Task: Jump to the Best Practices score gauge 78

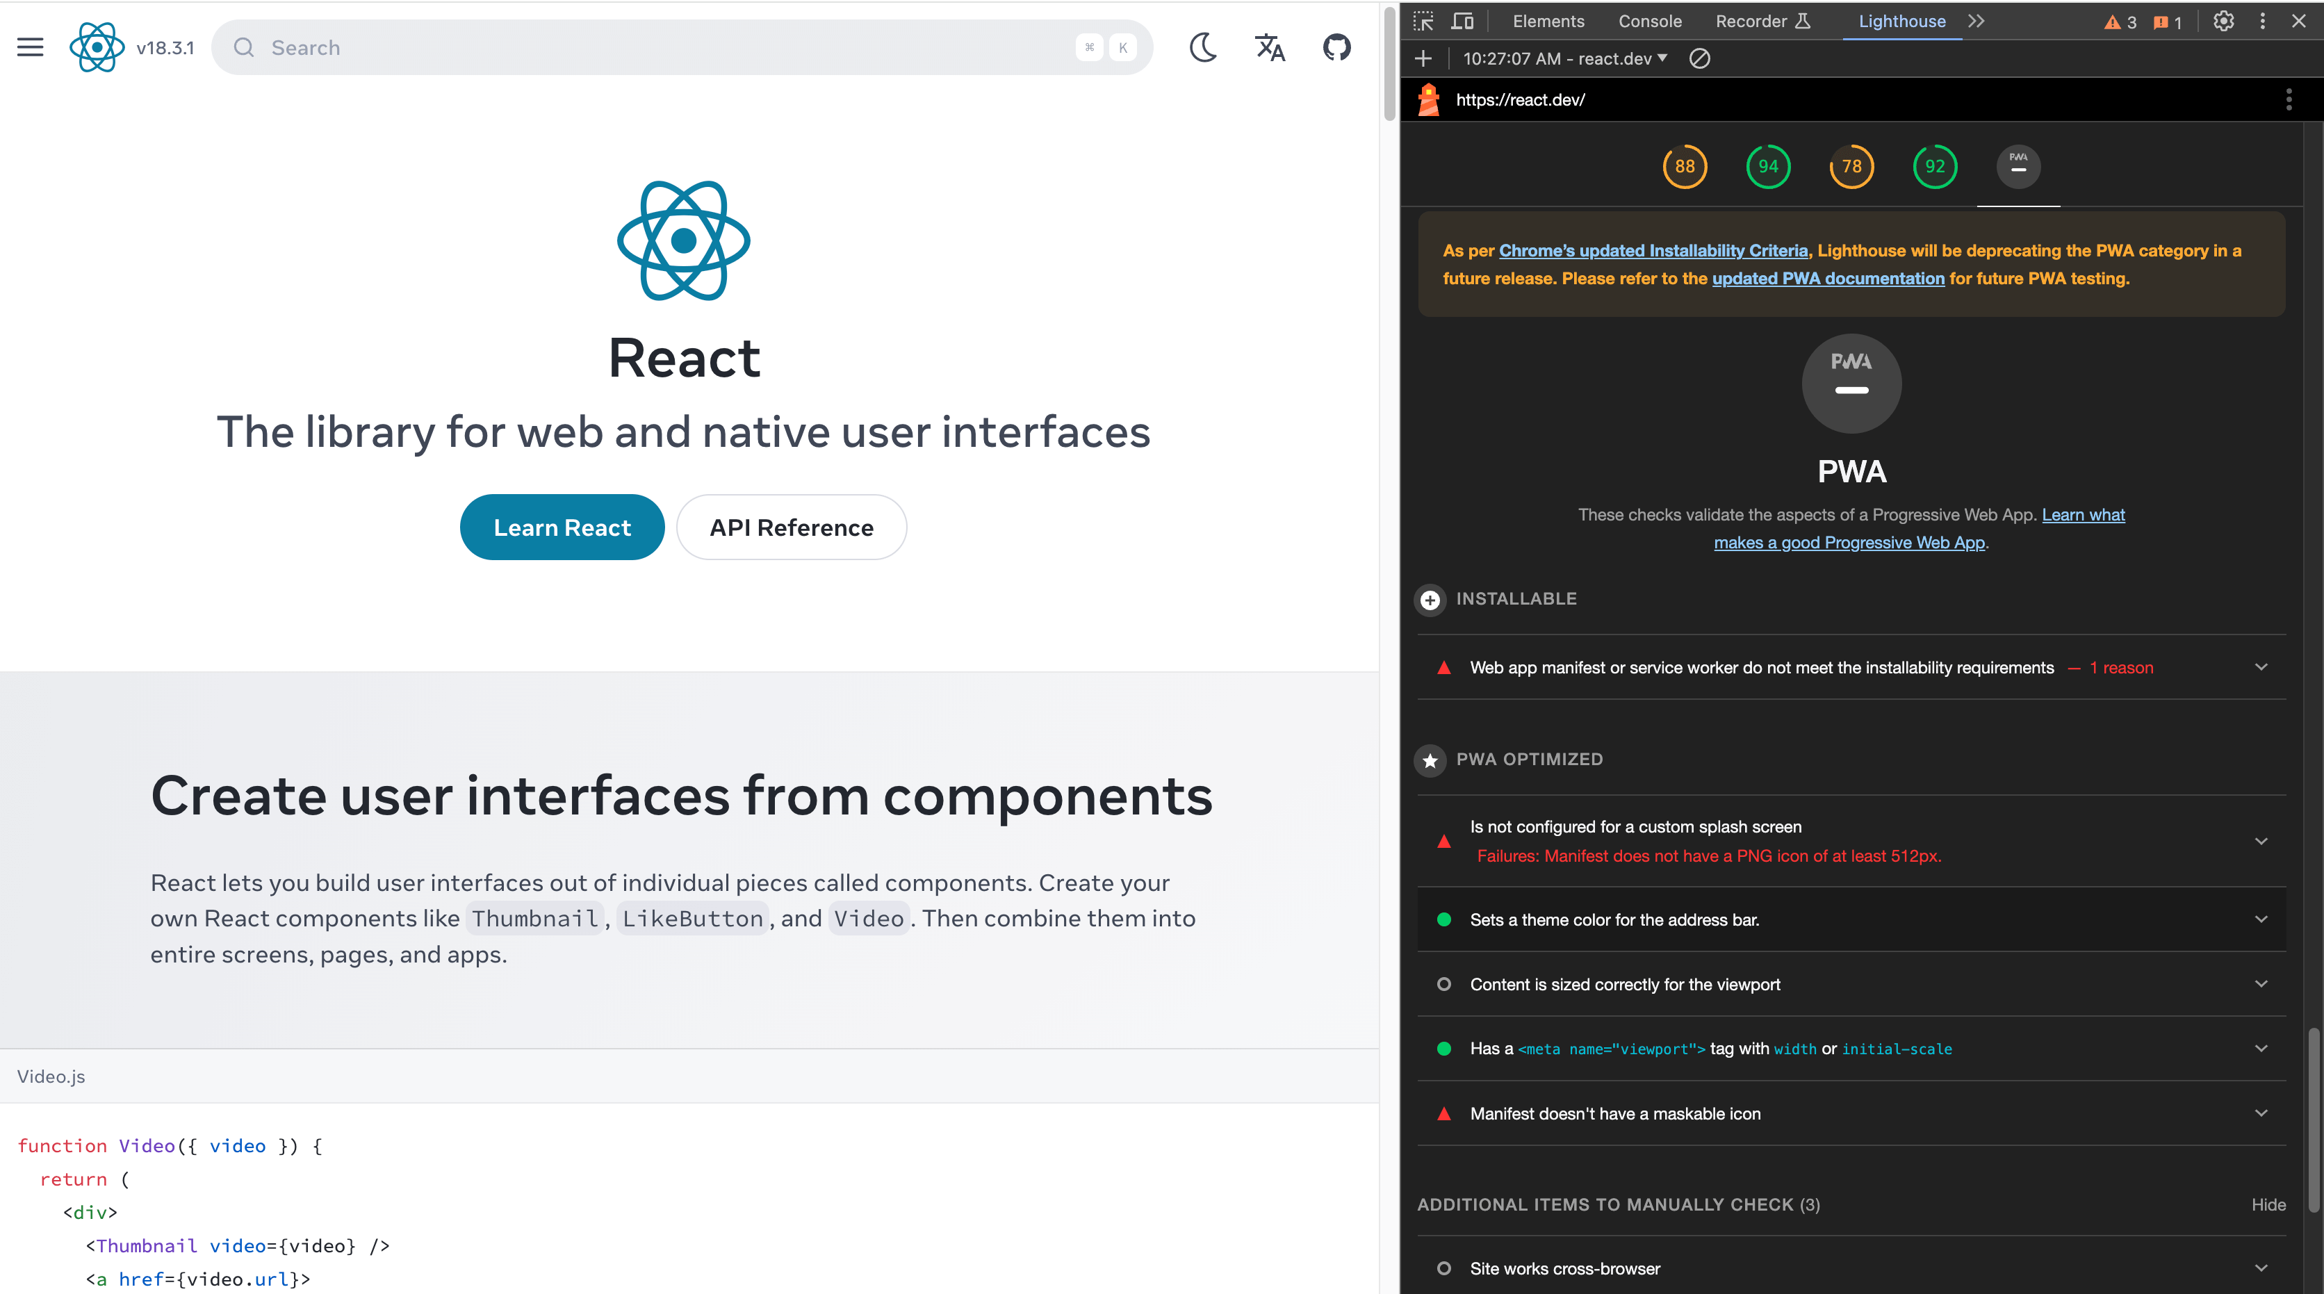Action: pos(1852,166)
